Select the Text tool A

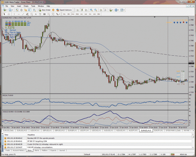coord(36,14)
